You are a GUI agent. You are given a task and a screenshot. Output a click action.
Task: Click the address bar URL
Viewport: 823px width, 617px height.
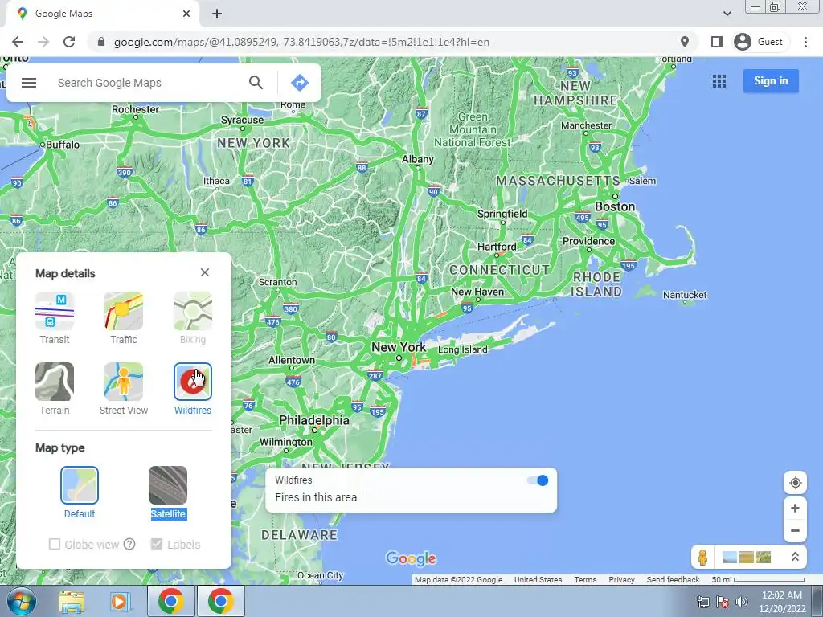301,42
